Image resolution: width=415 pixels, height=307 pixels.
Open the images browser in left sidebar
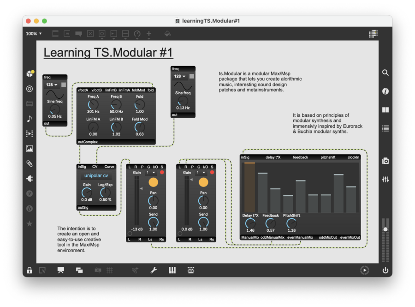tap(30, 149)
